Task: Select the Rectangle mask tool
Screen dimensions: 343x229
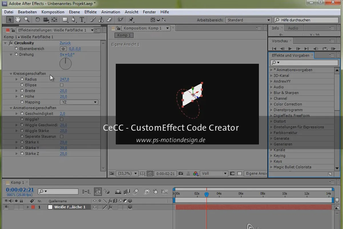Action: pos(65,19)
